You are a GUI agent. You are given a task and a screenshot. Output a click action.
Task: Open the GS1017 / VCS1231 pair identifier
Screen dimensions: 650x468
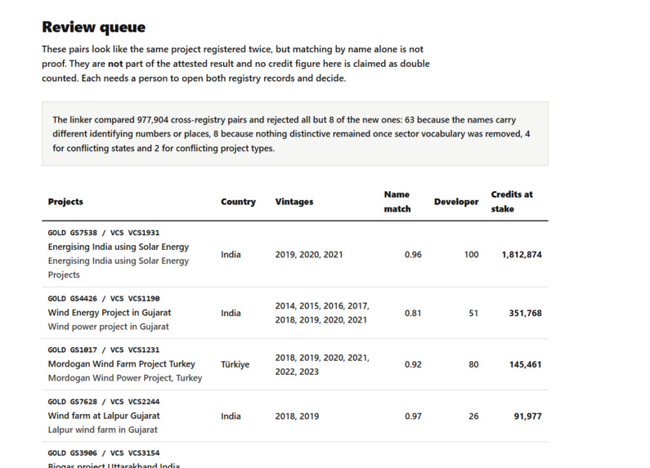[x=104, y=350]
